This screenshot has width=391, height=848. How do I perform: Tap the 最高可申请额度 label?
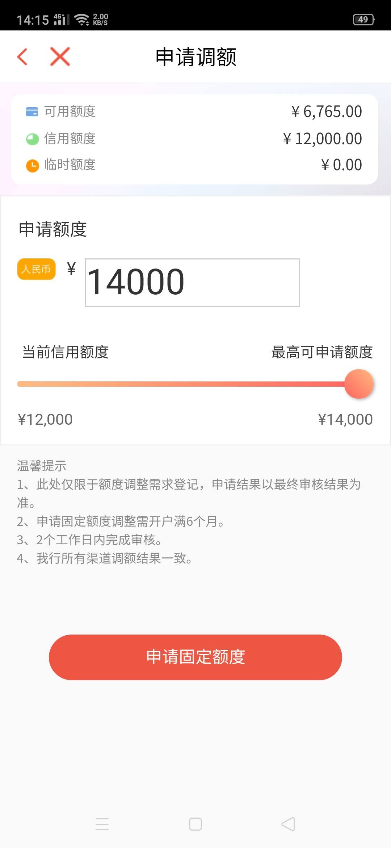(x=322, y=352)
